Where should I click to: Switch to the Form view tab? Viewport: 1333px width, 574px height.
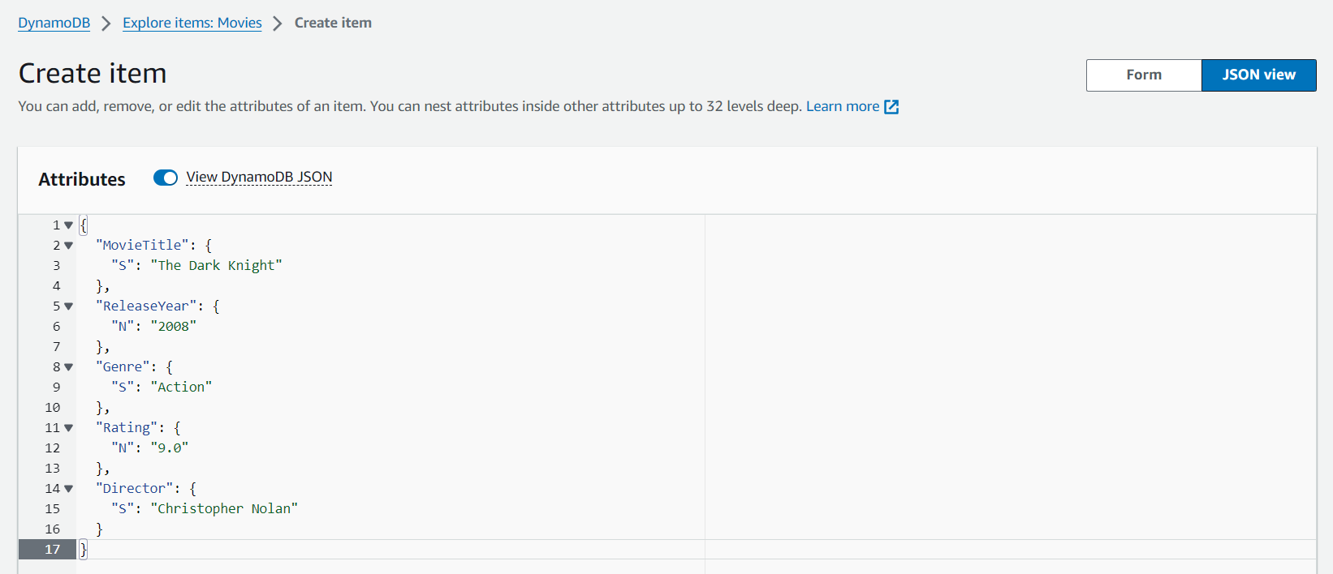1143,75
